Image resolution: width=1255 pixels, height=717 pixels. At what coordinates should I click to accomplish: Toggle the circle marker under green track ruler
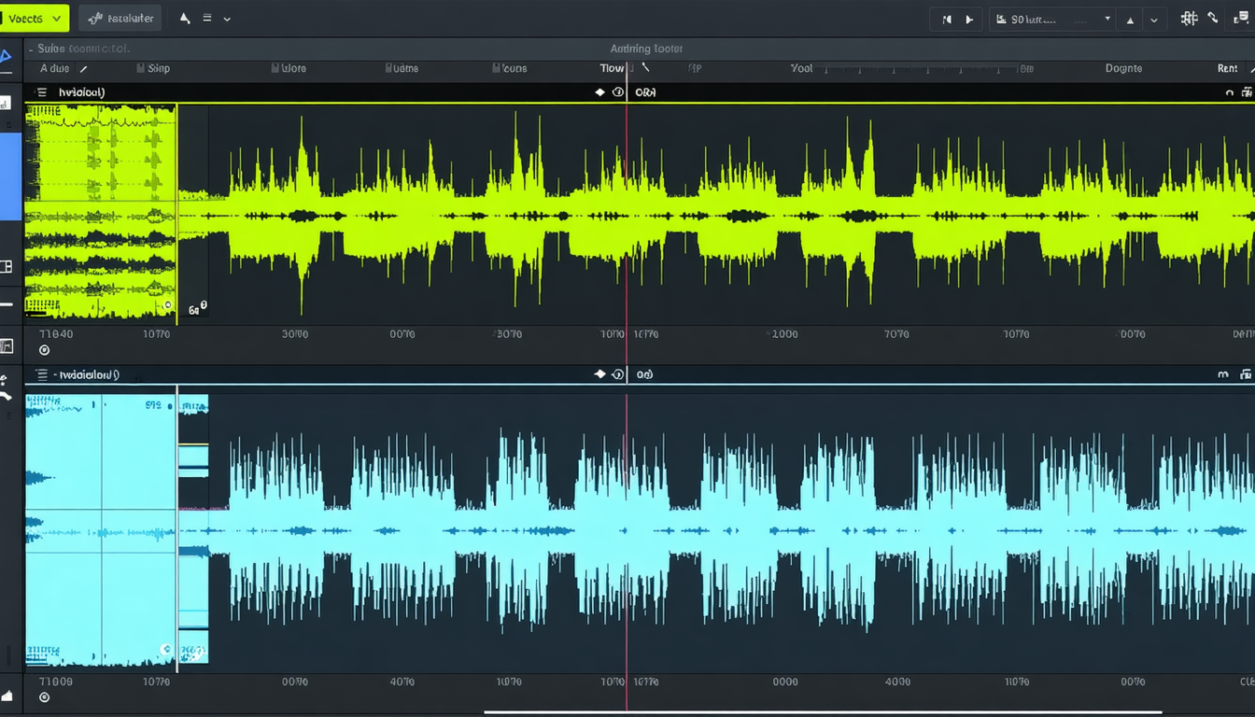(x=44, y=350)
